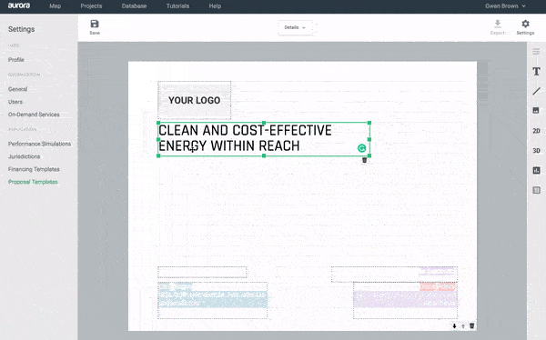Open the Users settings
Screen dimensions: 546x340
click(15, 102)
